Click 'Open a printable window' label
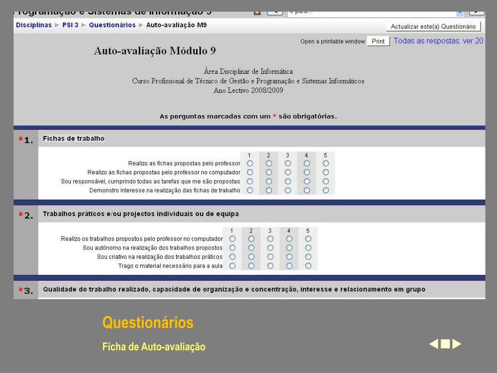The image size is (497, 373). (x=332, y=42)
